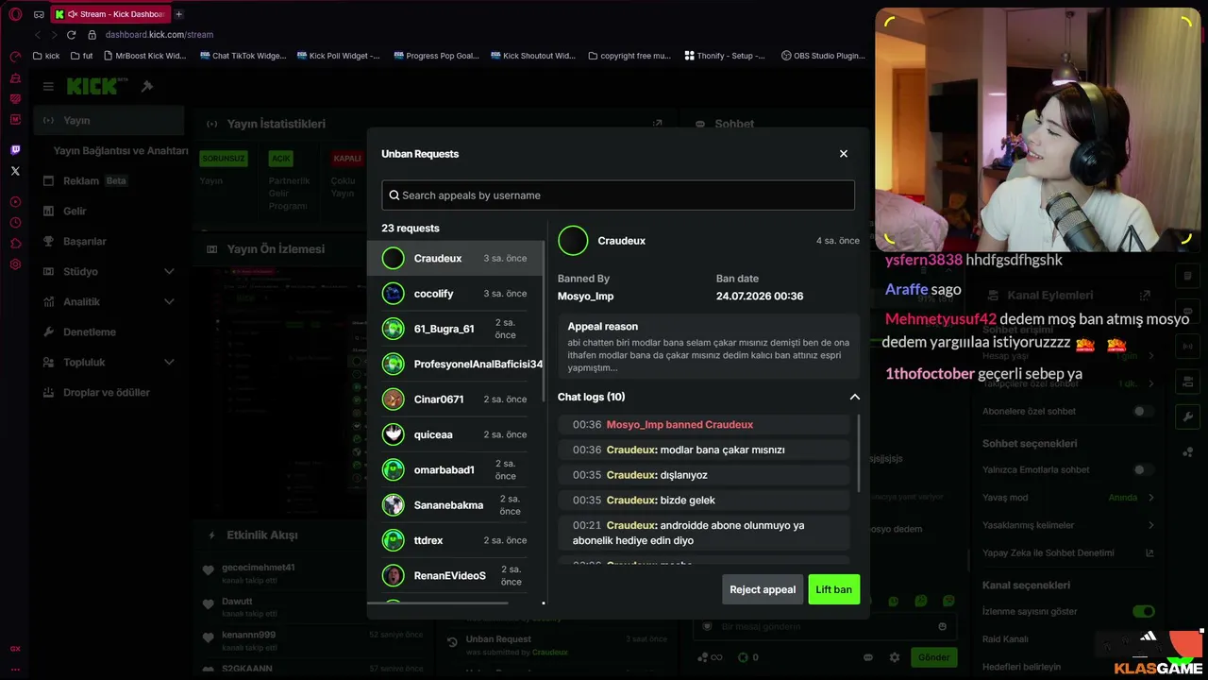Select Yayın in the sidebar
Image resolution: width=1208 pixels, height=680 pixels.
[109, 120]
